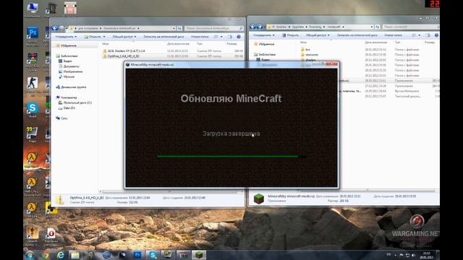
Task: Click Открыть button in right Explorer toolbar
Action: pyautogui.click(x=290, y=35)
